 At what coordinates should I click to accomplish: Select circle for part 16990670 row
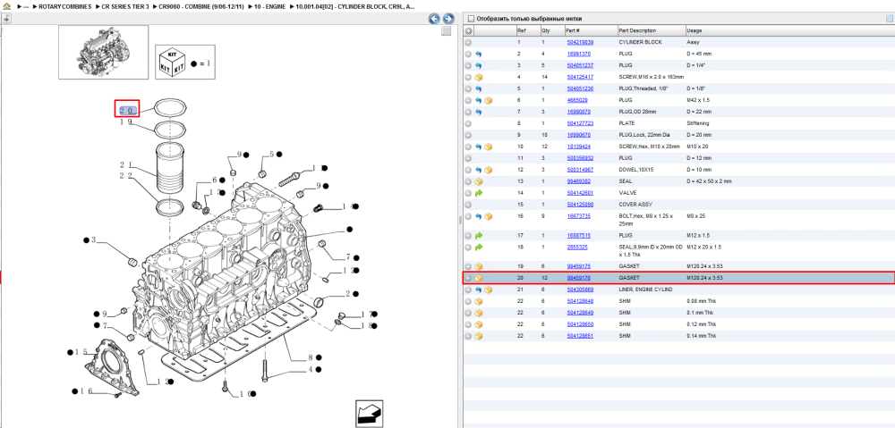pyautogui.click(x=468, y=135)
